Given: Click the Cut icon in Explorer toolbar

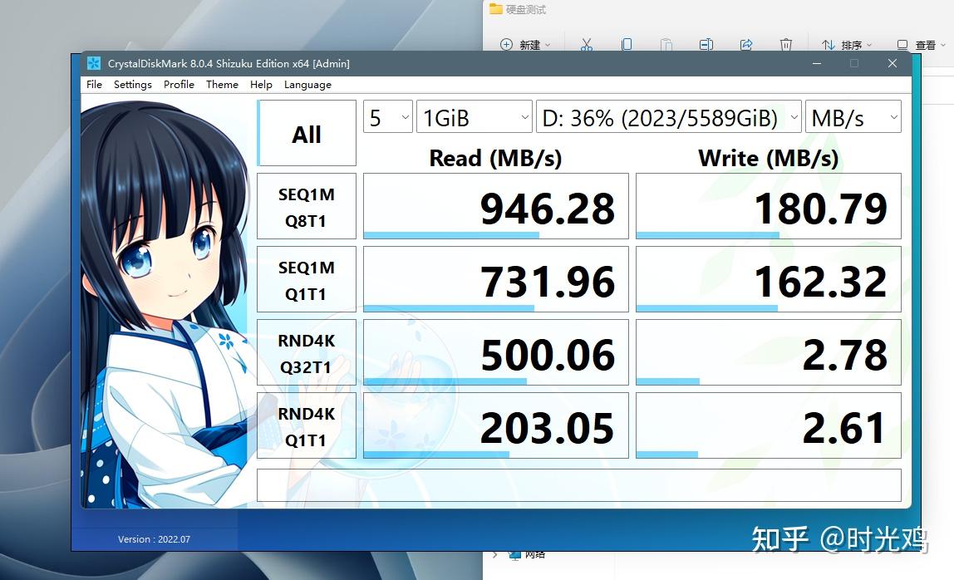Looking at the screenshot, I should (x=587, y=44).
